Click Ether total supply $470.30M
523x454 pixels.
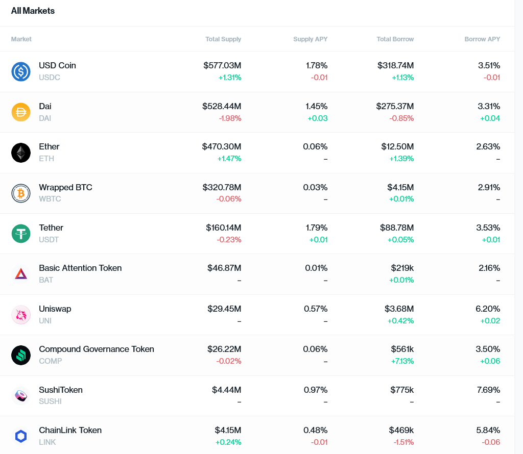click(x=222, y=146)
